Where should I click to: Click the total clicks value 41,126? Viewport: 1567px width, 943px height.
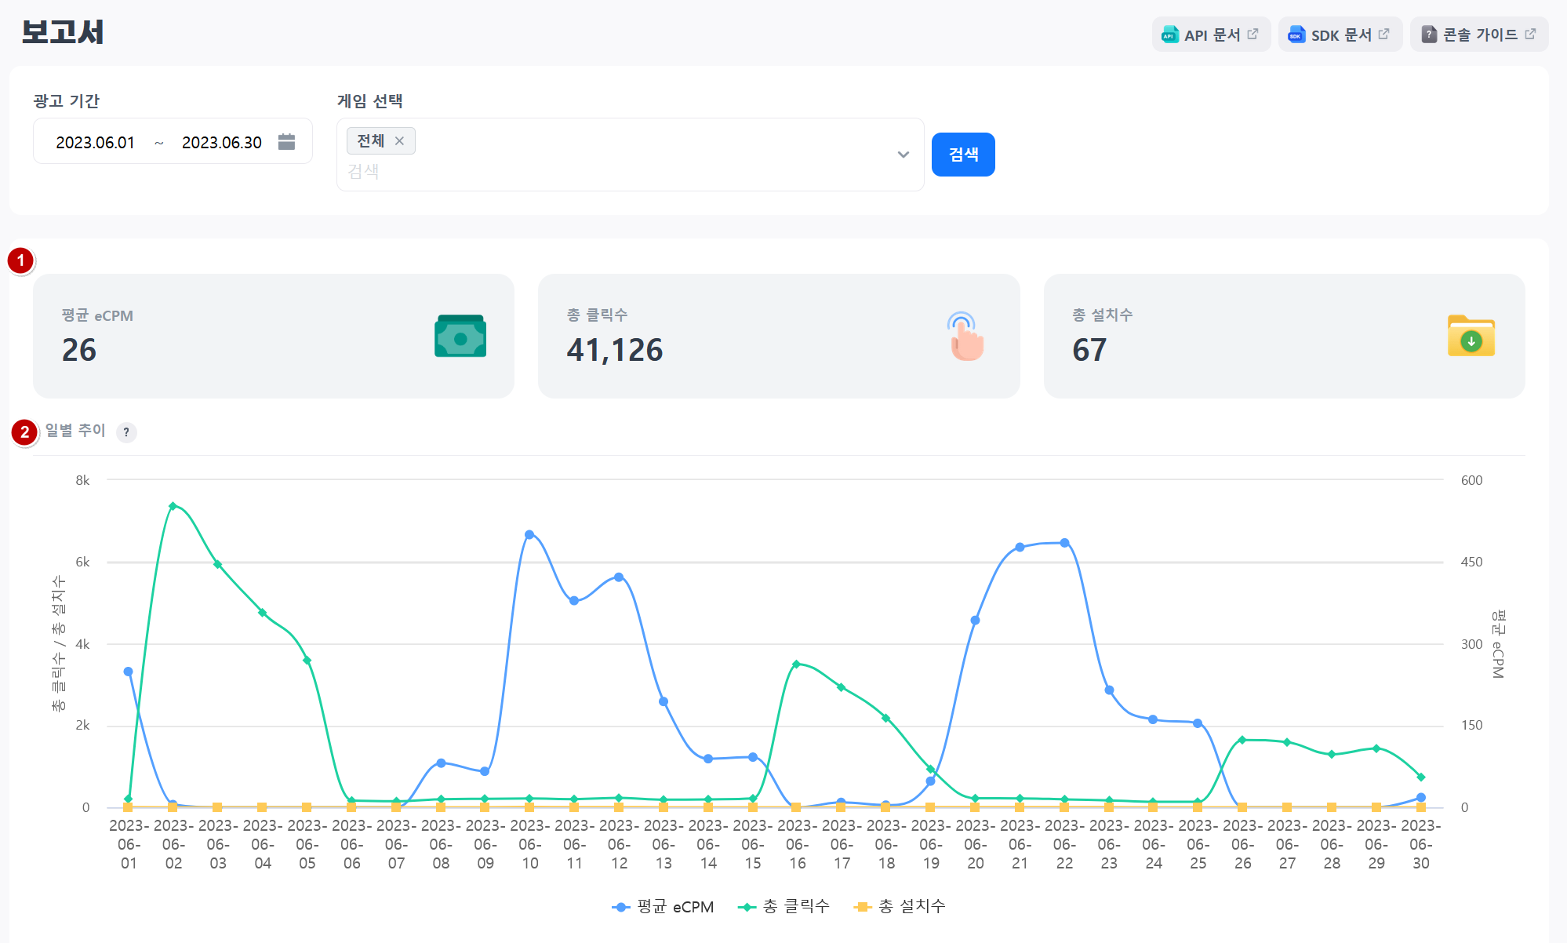point(615,350)
